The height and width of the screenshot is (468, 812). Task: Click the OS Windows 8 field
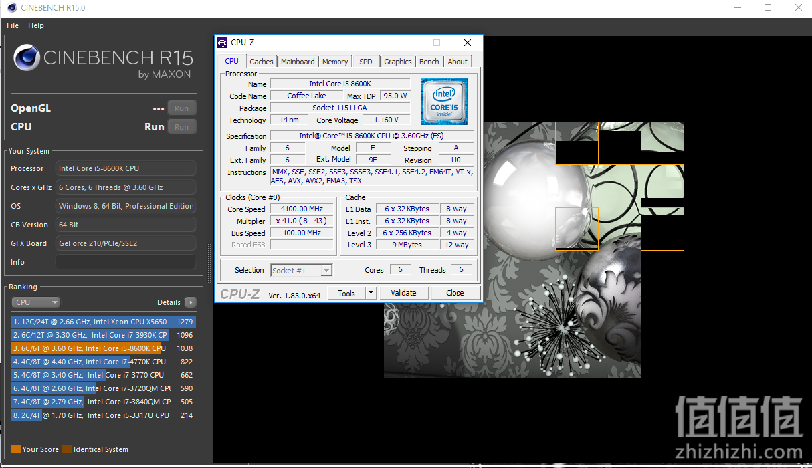[126, 206]
